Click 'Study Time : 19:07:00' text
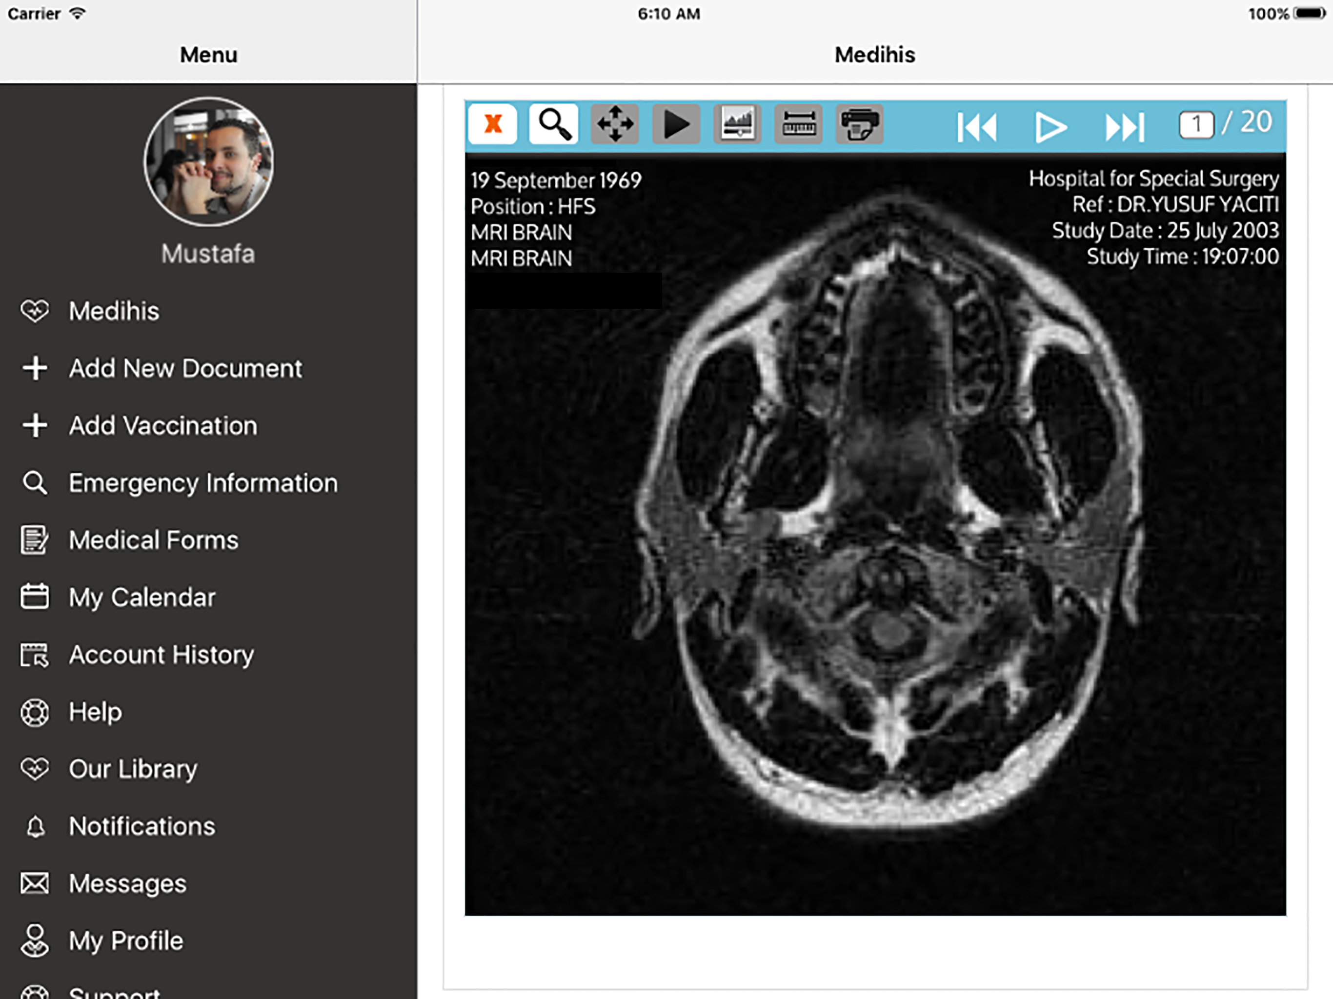 coord(1182,257)
